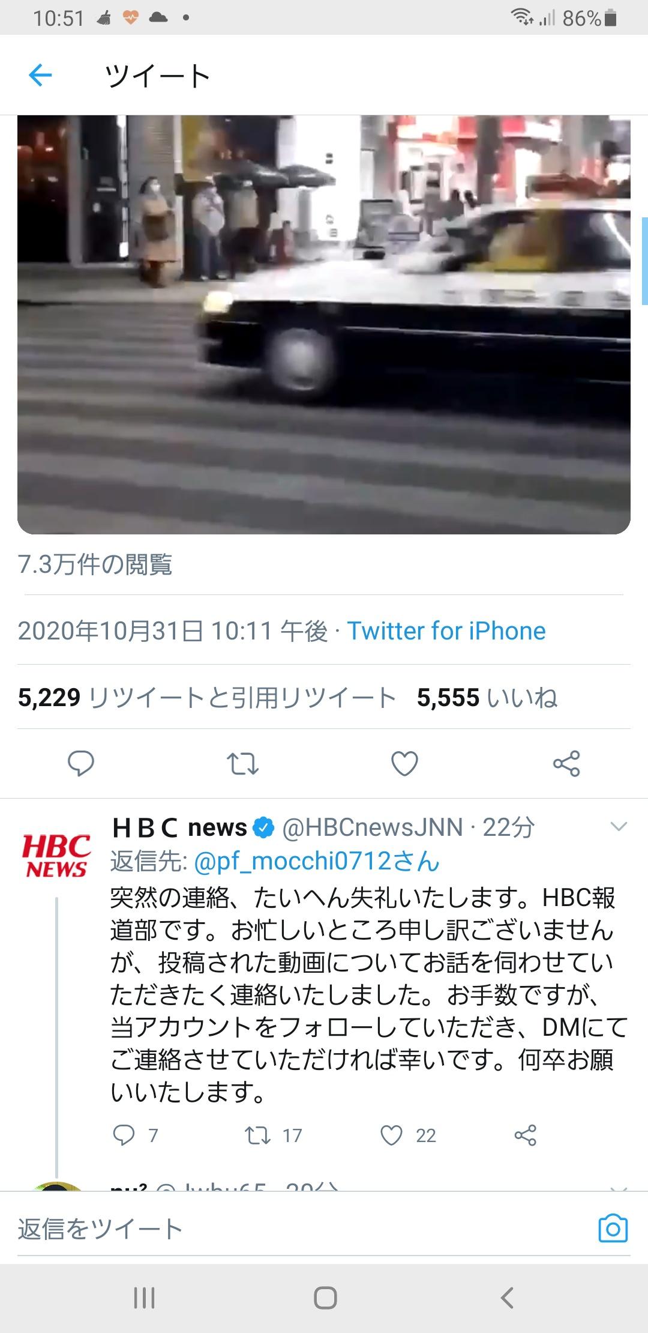648x1333 pixels.
Task: Open the Twitter for iPhone link
Action: tap(446, 631)
